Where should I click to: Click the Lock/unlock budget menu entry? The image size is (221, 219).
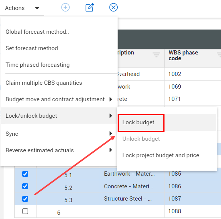[59, 116]
